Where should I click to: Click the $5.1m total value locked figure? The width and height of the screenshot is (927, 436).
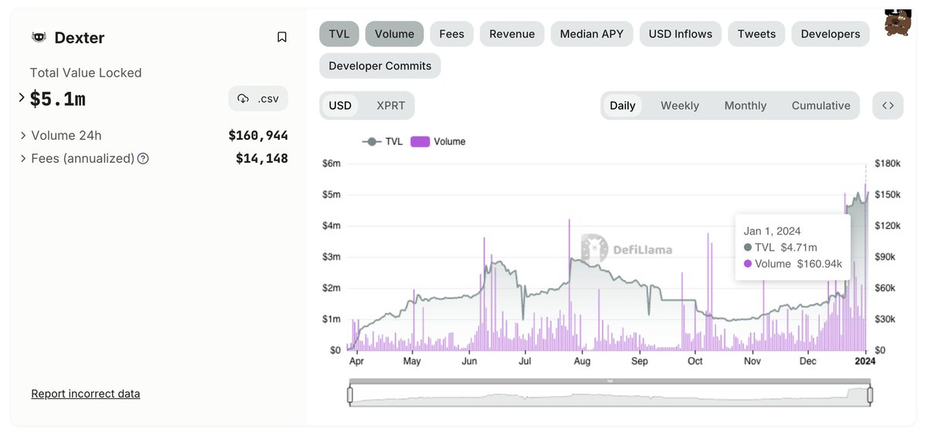point(58,99)
